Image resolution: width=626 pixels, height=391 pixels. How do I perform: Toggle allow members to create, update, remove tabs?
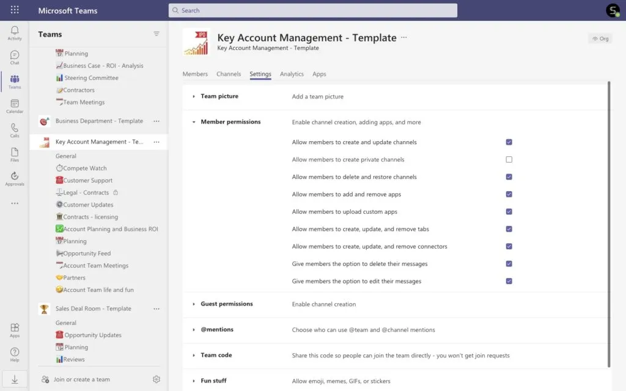[509, 229]
